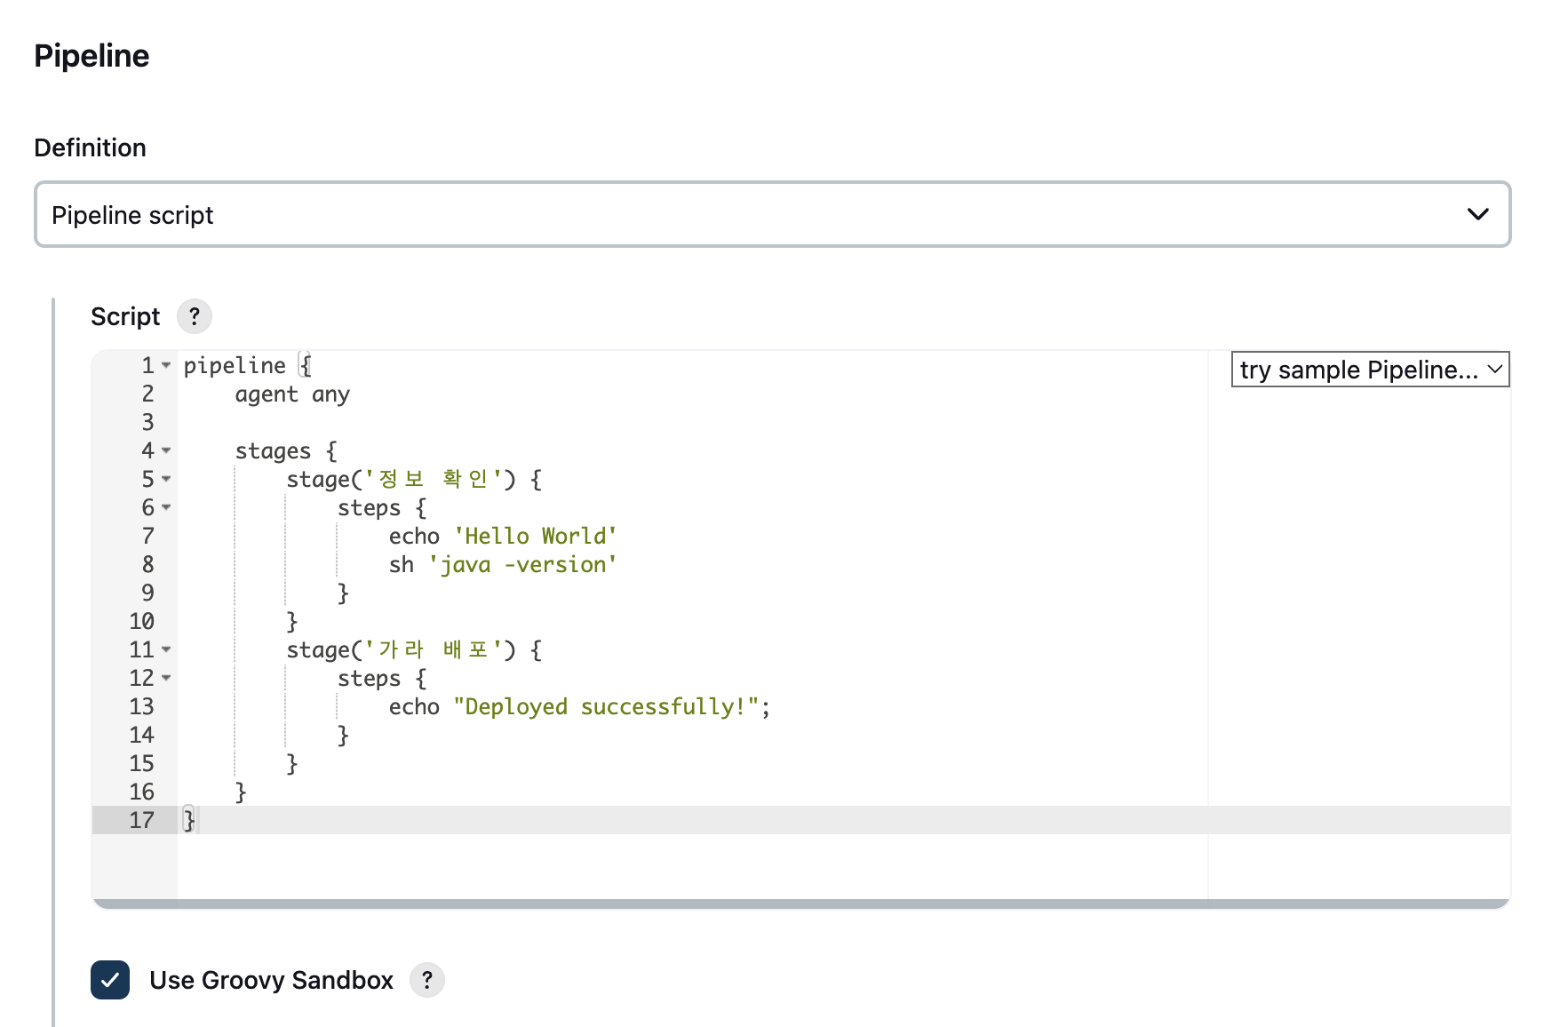Click line number 9 in the gutter
This screenshot has height=1027, width=1560.
click(x=147, y=593)
